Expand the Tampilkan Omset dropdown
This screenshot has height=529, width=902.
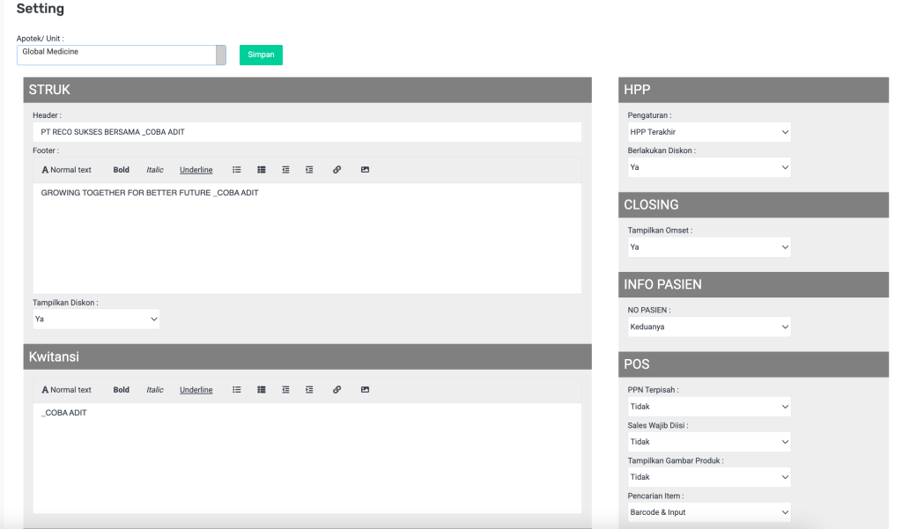coord(708,247)
